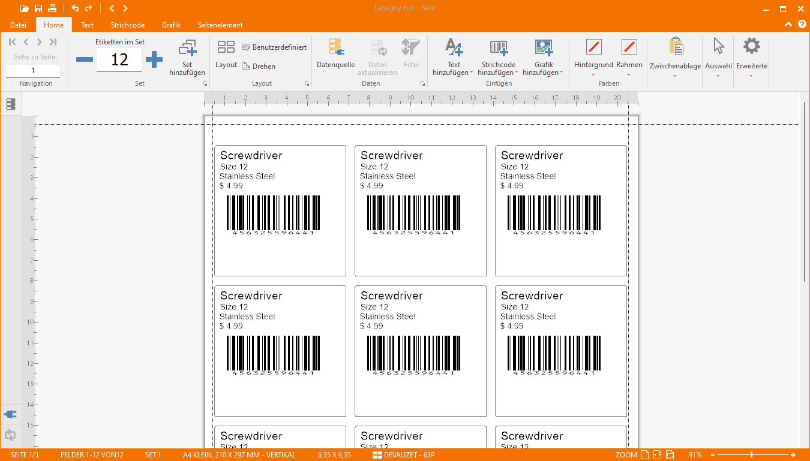The height and width of the screenshot is (461, 810).
Task: Open the help question mark icon
Action: pos(802,25)
